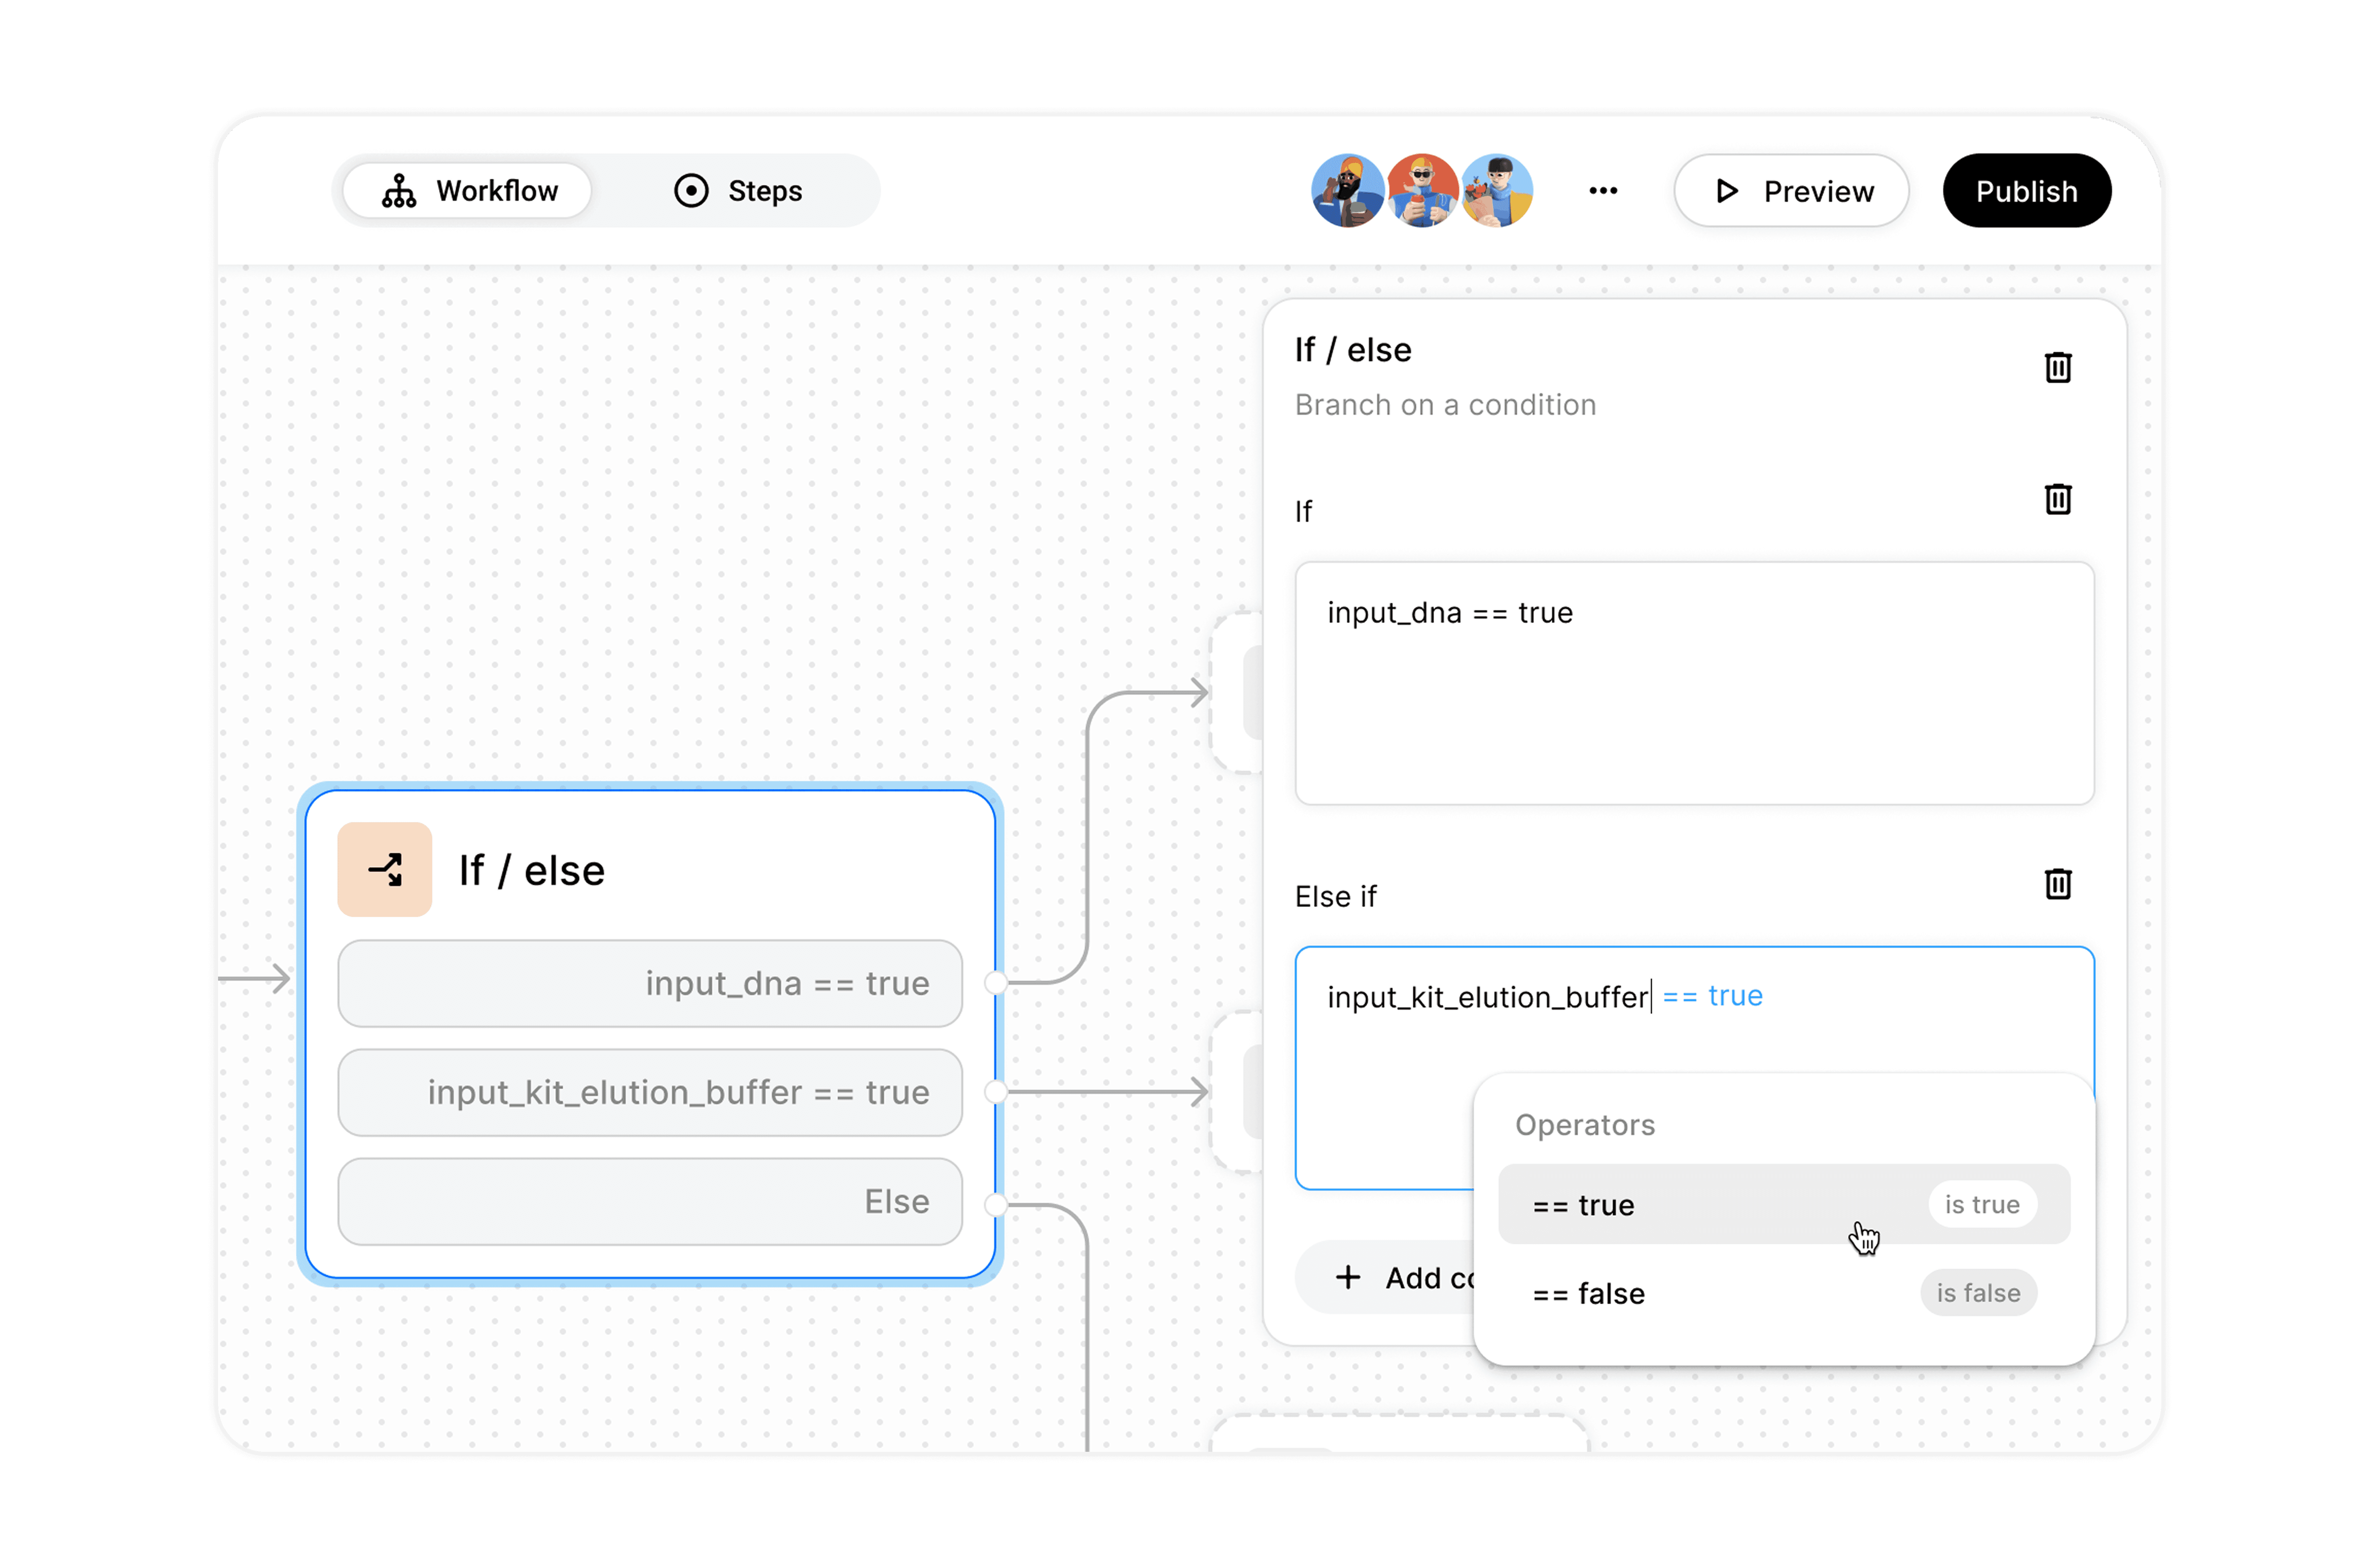Open the three-dot more options menu
This screenshot has width=2380, height=1568.
[1603, 191]
